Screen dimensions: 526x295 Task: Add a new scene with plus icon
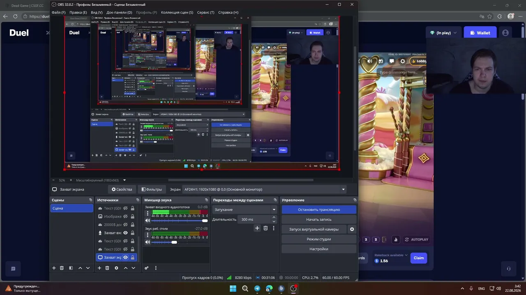point(53,268)
